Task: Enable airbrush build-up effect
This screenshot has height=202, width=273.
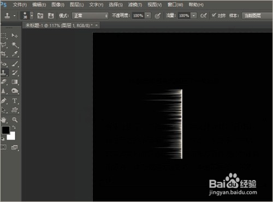Action: [203, 16]
